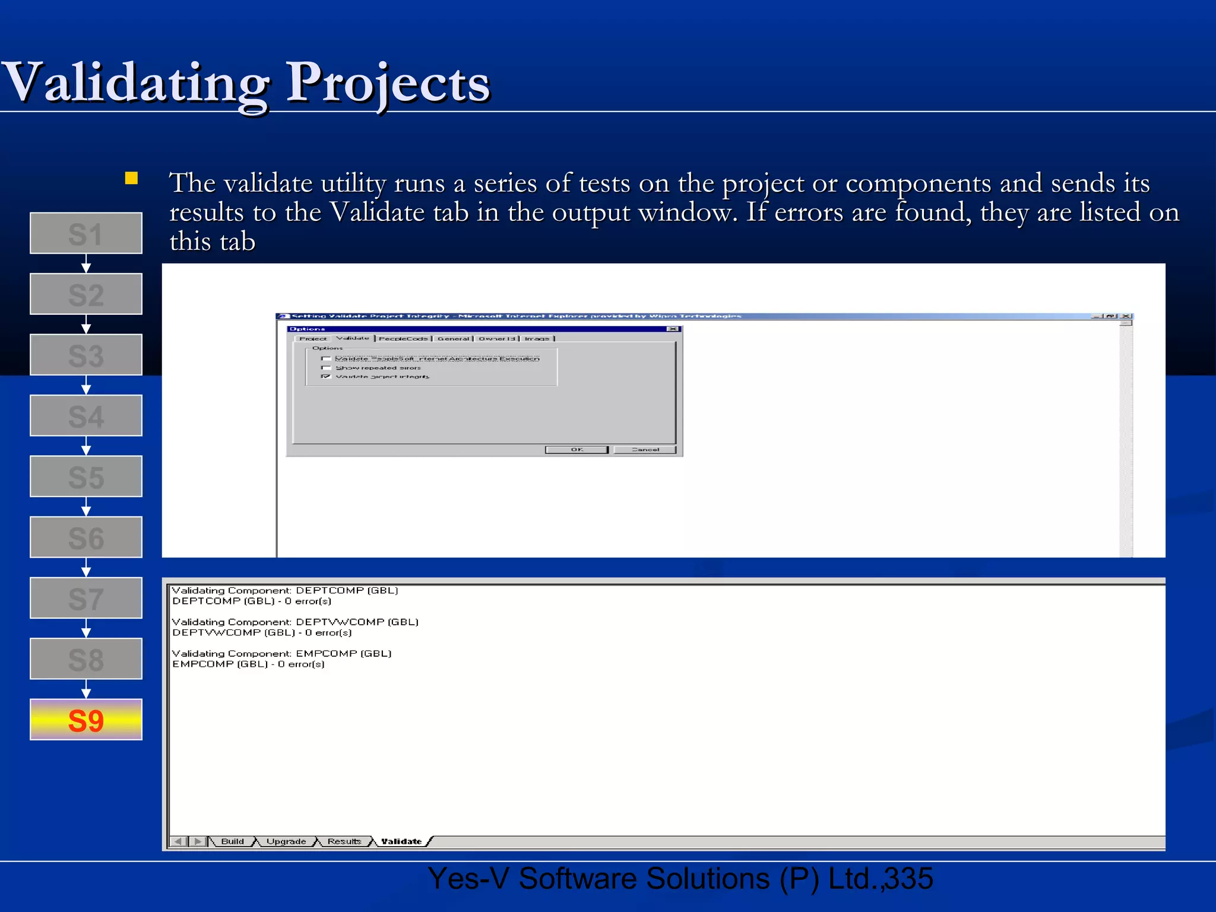Open the Owner Id tab in Options
Image resolution: width=1216 pixels, height=912 pixels.
497,338
